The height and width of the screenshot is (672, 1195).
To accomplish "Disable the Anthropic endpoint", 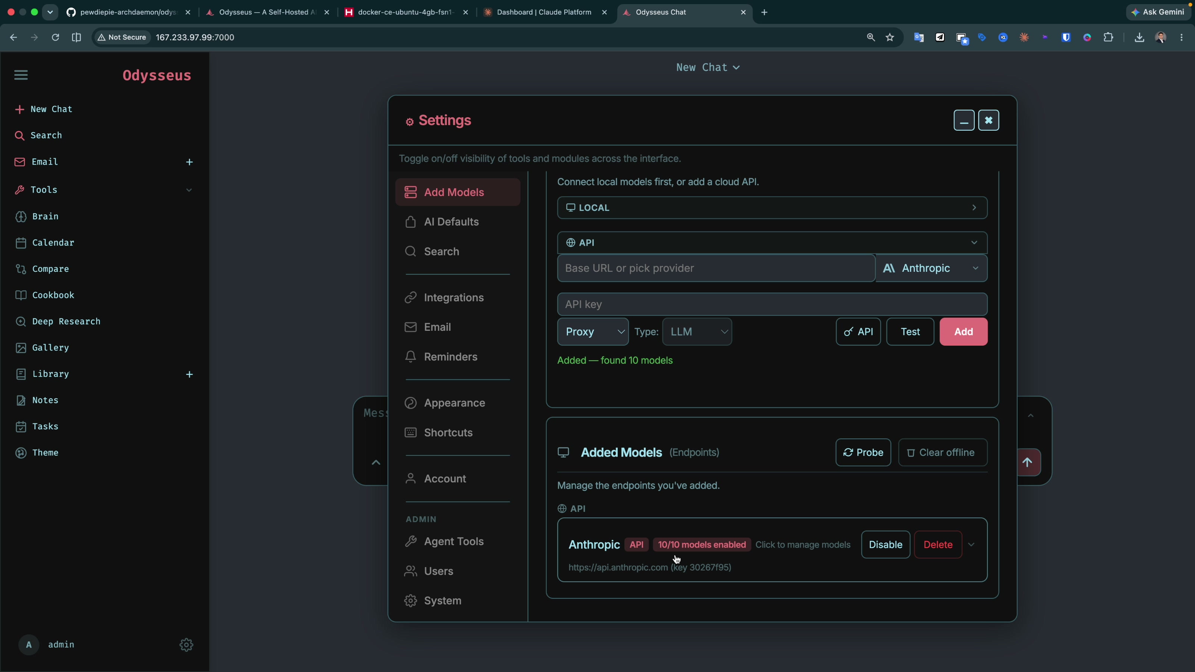I will click(x=885, y=544).
